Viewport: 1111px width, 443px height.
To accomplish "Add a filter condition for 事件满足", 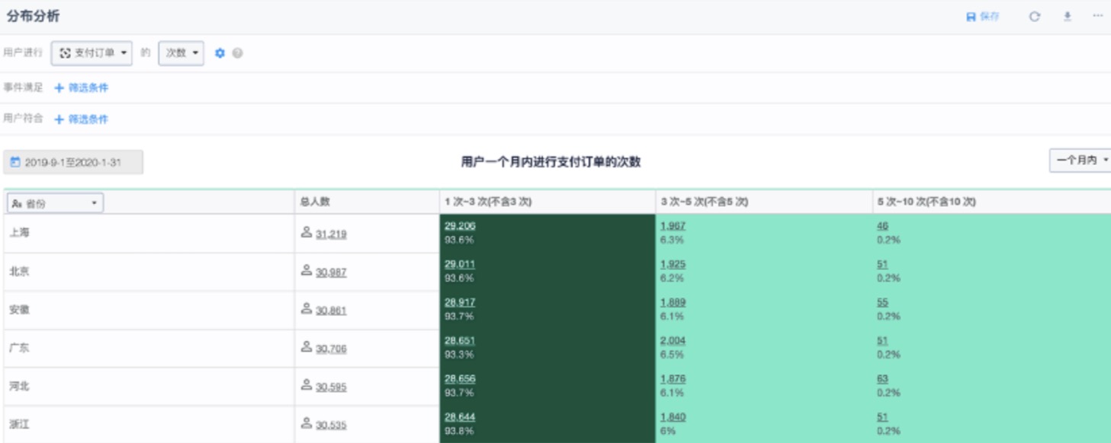I will (82, 88).
